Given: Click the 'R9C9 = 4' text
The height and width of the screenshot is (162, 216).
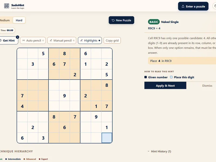Looking at the screenshot, I should click(x=154, y=28).
